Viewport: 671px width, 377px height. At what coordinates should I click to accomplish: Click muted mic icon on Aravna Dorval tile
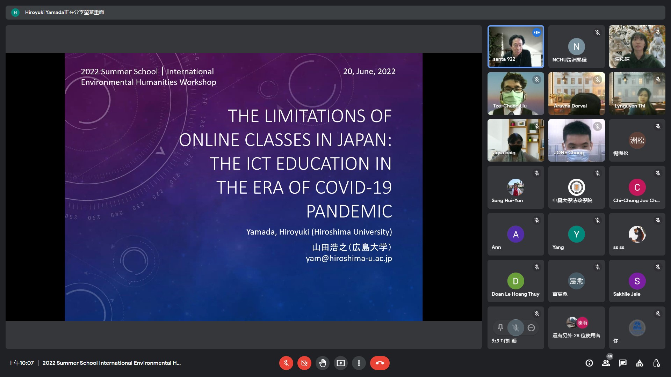598,80
